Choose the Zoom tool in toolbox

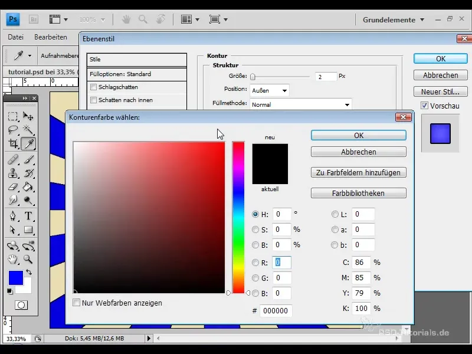tap(28, 259)
